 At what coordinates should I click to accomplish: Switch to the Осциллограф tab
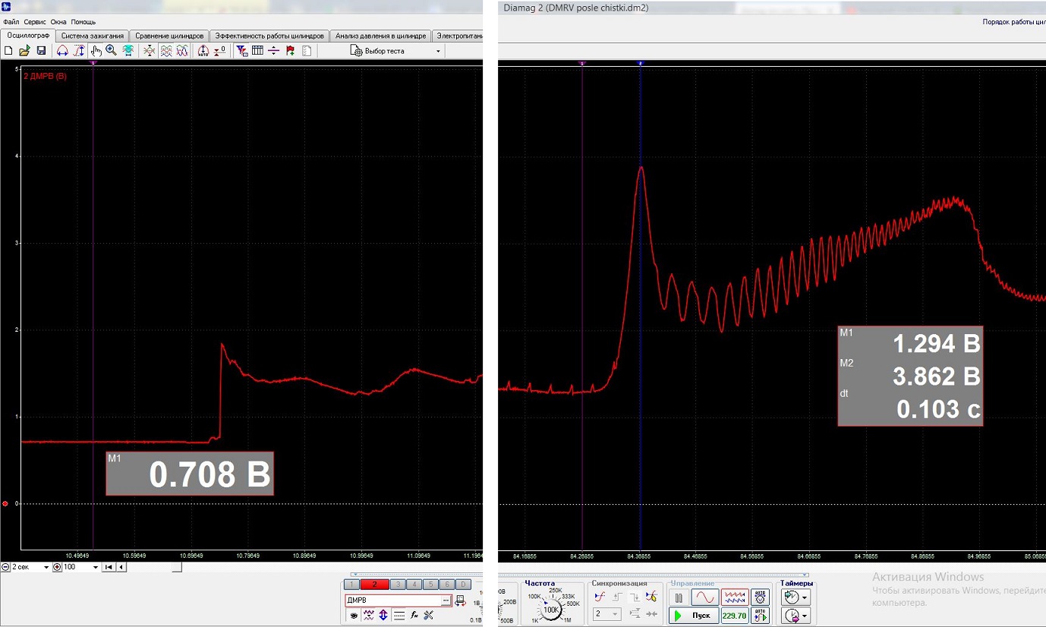(28, 36)
